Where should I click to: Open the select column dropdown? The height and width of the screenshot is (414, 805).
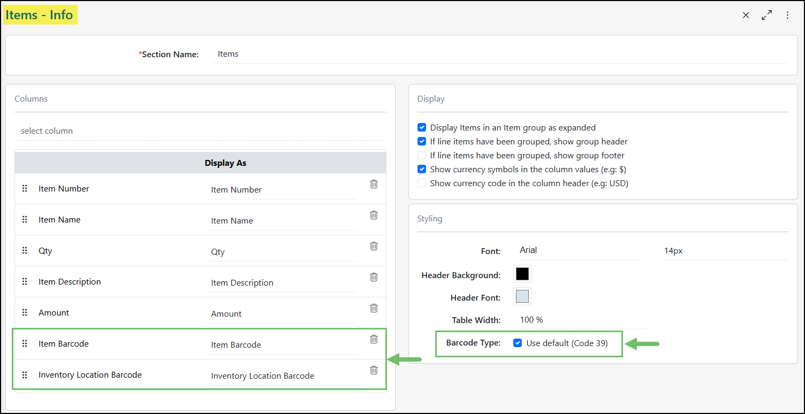click(200, 131)
